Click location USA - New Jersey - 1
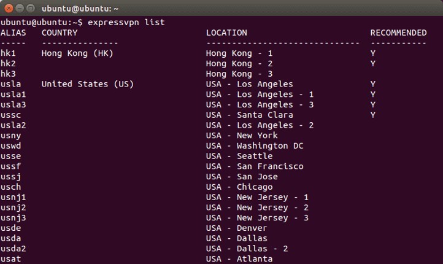The height and width of the screenshot is (264, 443). 257,198
